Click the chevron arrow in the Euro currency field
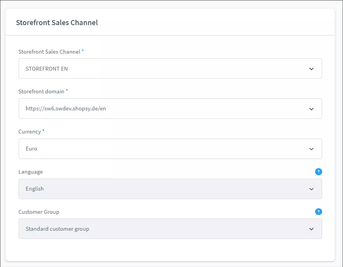Image resolution: width=343 pixels, height=267 pixels. tap(311, 149)
